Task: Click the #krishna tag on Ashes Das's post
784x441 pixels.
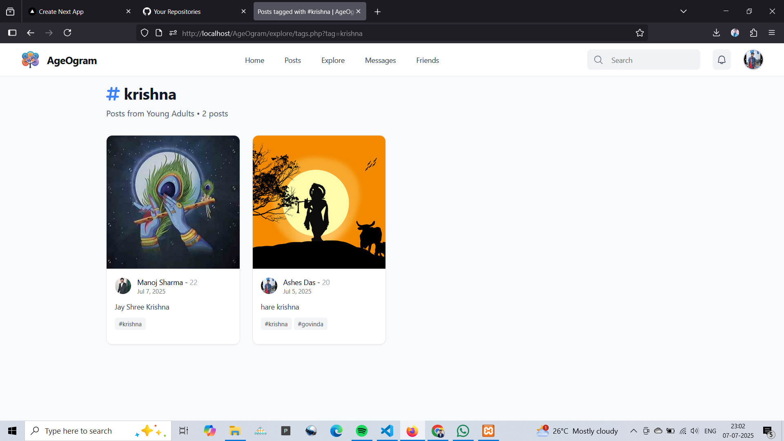Action: (276, 324)
